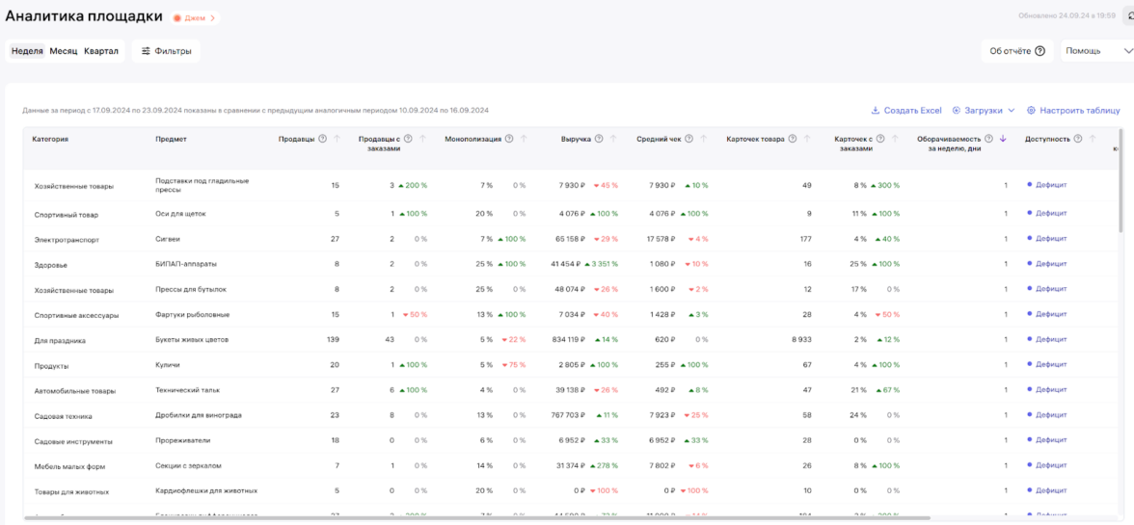The height and width of the screenshot is (525, 1134).
Task: Click the help icon next to Продавцы
Action: (323, 140)
